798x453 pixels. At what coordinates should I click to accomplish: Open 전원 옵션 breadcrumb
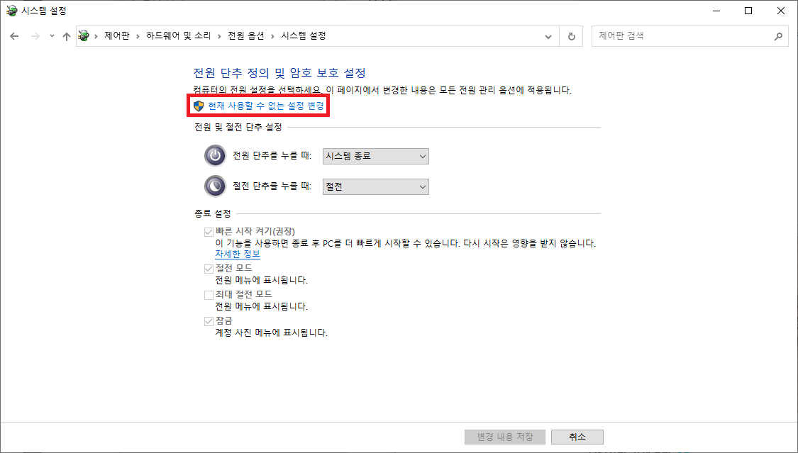coord(246,36)
